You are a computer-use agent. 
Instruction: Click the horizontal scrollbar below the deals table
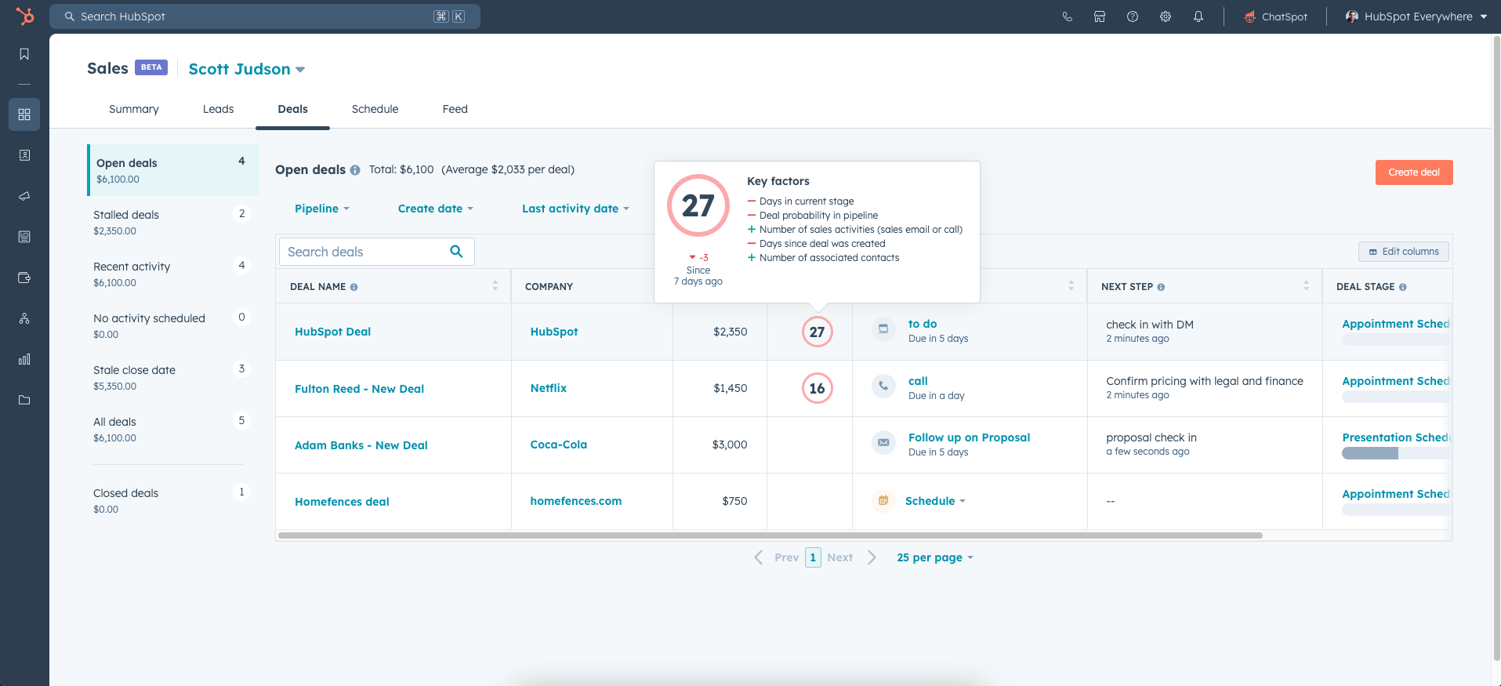[770, 535]
